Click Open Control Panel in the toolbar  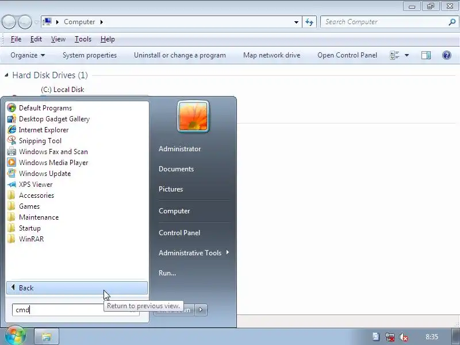pos(347,55)
